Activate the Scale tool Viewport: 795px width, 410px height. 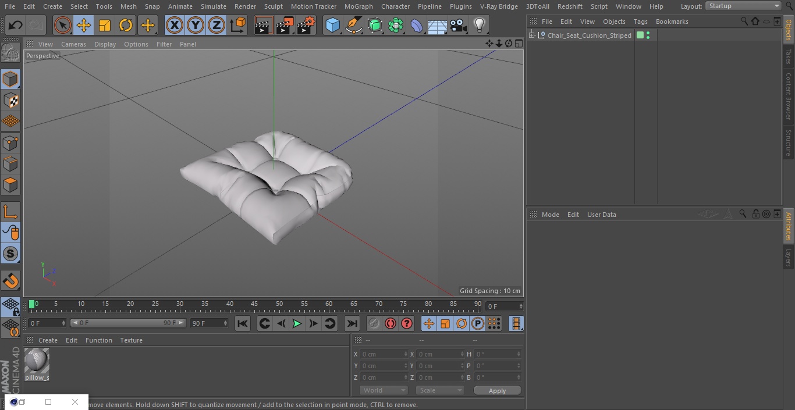(105, 25)
